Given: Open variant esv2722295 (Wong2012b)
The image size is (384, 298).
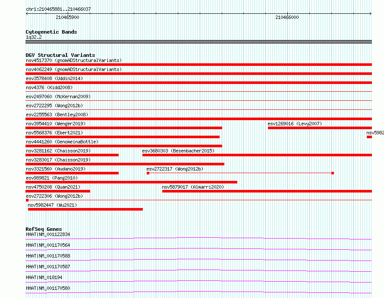Looking at the screenshot, I should pos(54,106).
